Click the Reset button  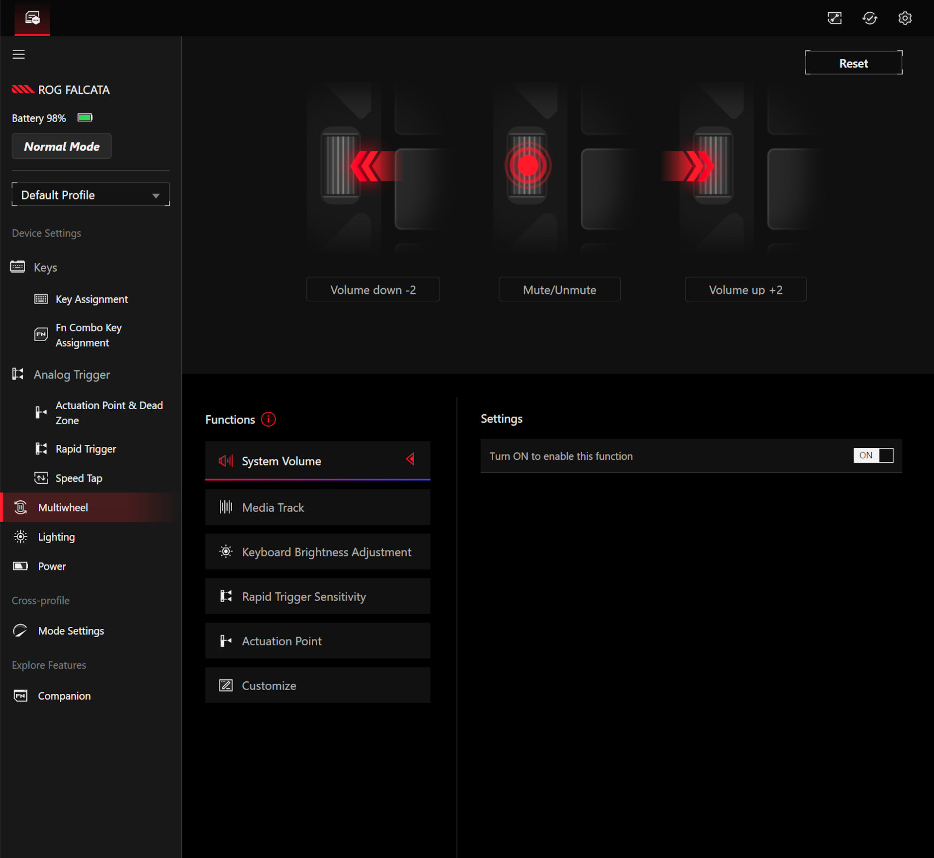(x=853, y=62)
